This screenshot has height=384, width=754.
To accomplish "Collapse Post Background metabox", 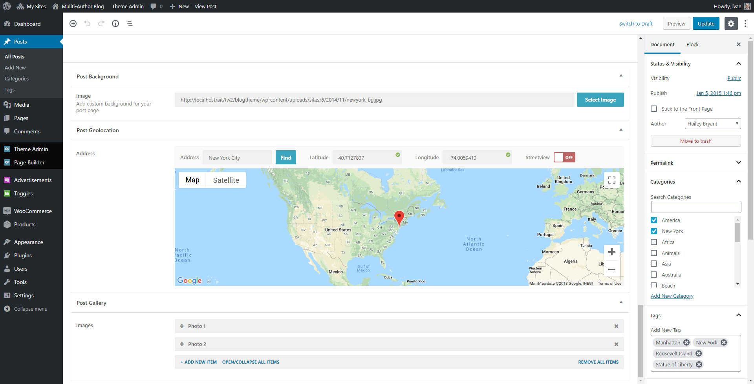I will click(621, 76).
